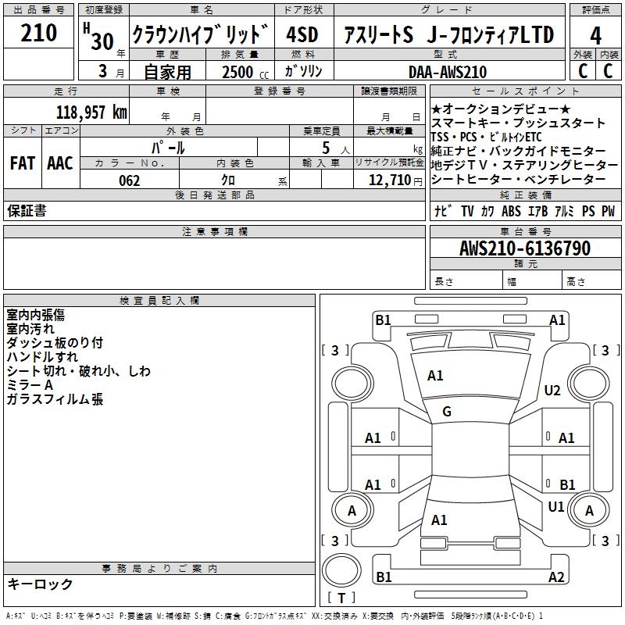Select the 地デジTV・ステアリングヒーター line

coord(524,165)
